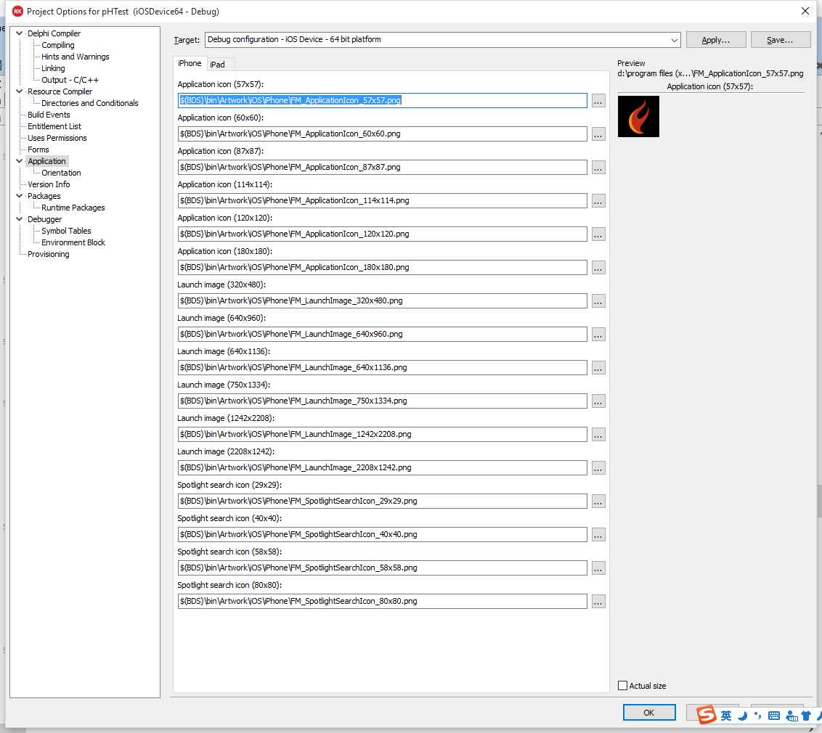Select Symbol Tables tree item

(66, 231)
